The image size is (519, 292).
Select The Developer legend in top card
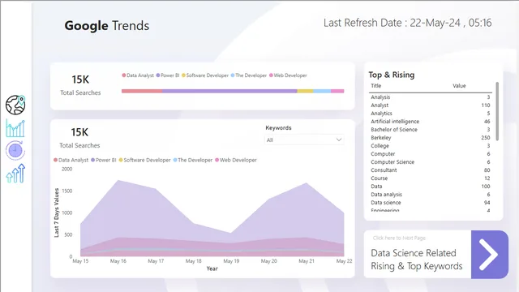[249, 75]
